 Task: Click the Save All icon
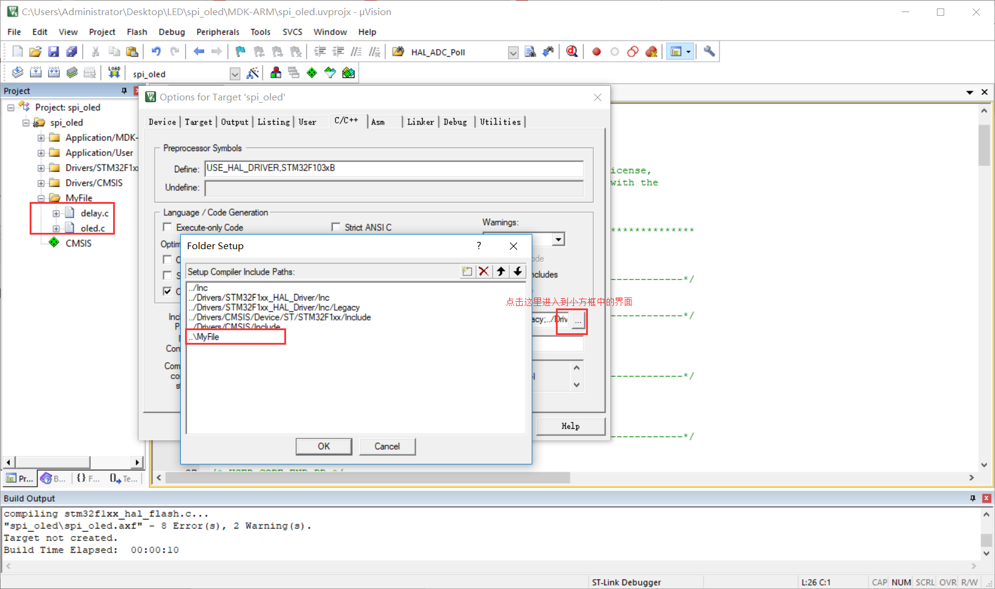click(71, 52)
